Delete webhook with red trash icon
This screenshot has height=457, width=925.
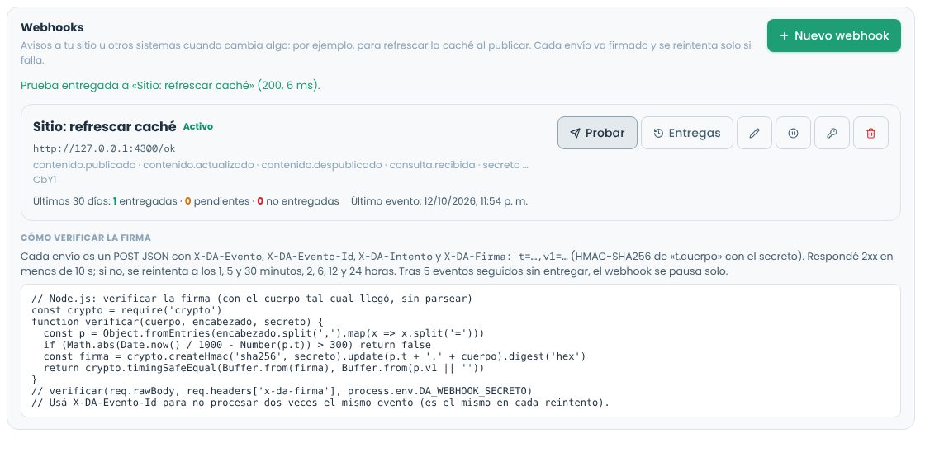click(x=870, y=133)
